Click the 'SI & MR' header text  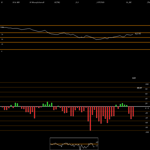[16, 2]
